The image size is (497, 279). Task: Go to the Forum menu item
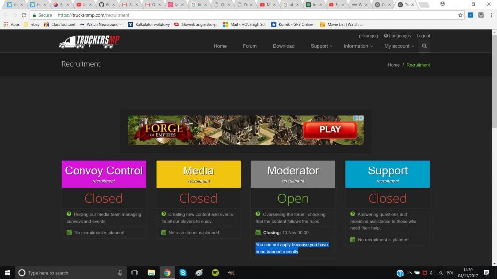pos(249,46)
